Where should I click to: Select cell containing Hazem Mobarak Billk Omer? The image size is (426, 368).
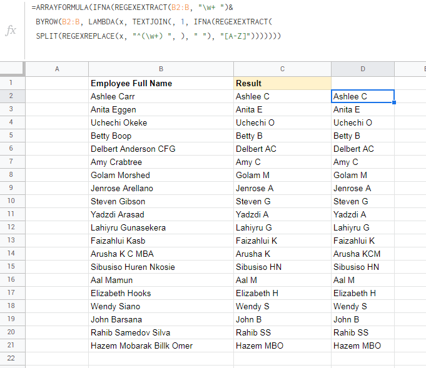click(x=161, y=346)
